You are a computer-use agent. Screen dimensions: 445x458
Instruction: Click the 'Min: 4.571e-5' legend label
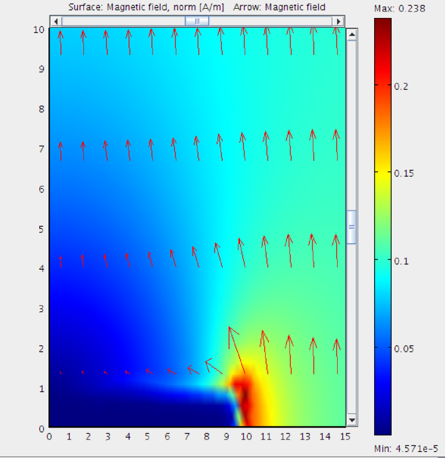406,448
